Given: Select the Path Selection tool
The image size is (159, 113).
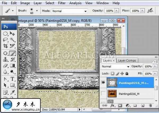Looking at the screenshot, I should tap(5, 85).
